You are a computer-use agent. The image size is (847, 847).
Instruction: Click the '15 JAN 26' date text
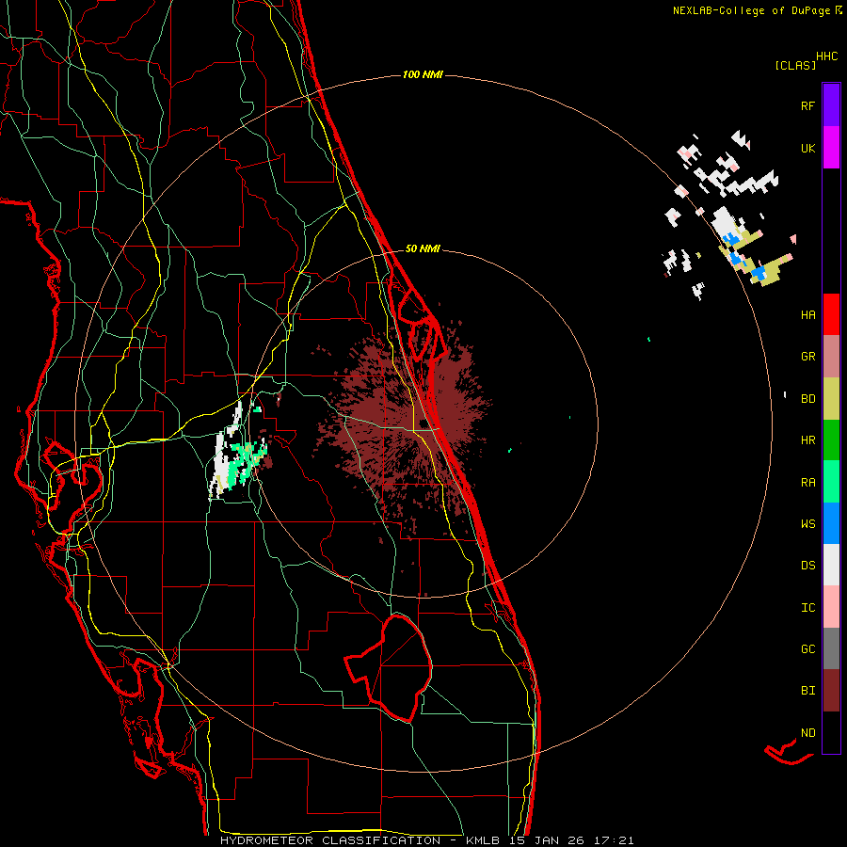click(x=547, y=840)
